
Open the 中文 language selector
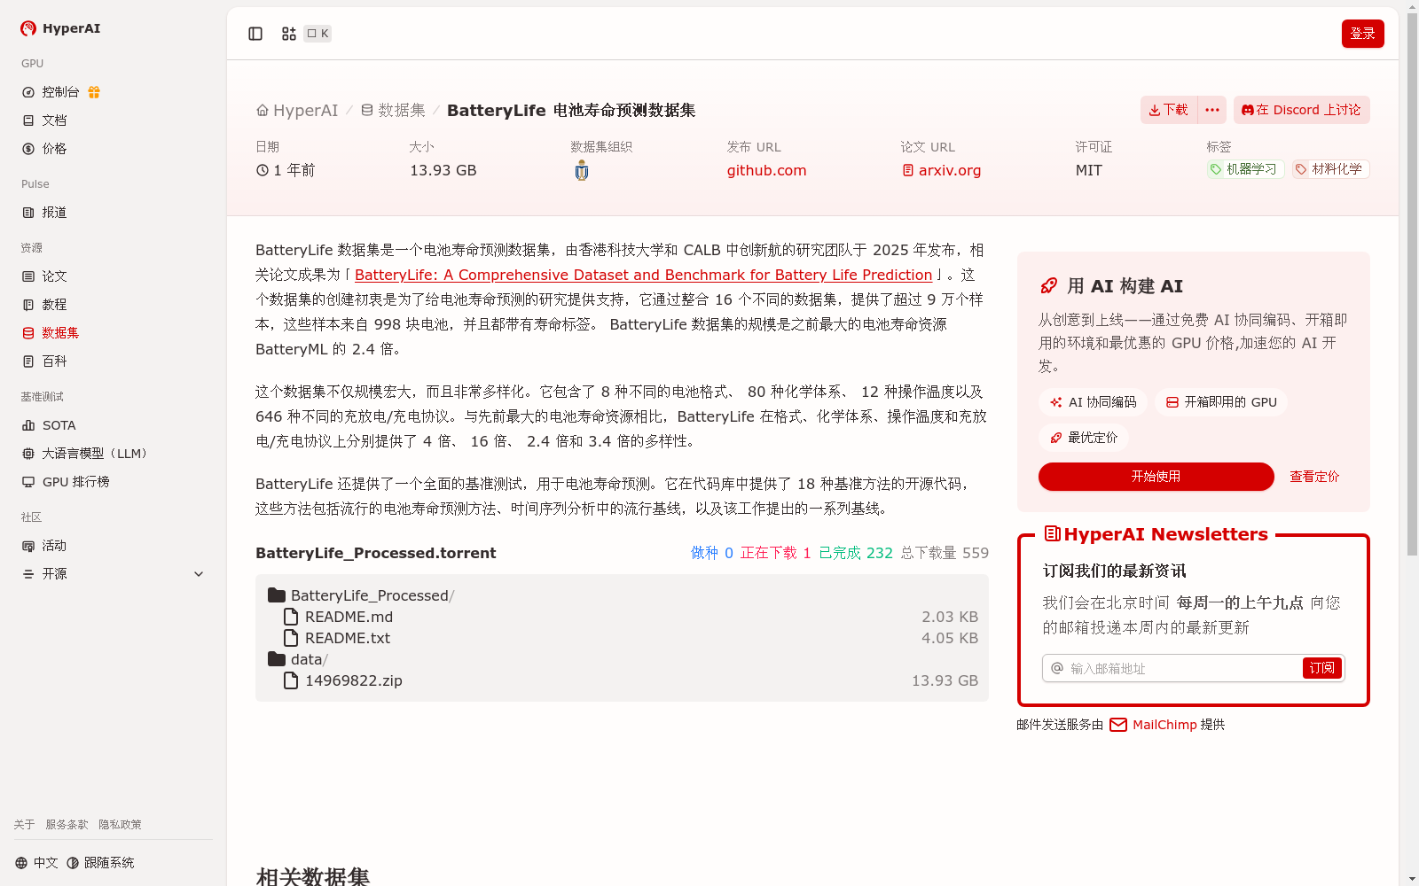pyautogui.click(x=36, y=863)
